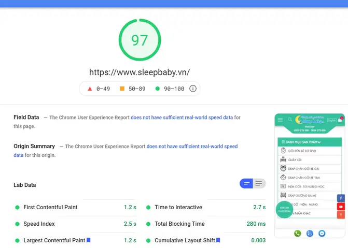The image size is (348, 248).
Task: Click blue Zalo chat icon in preview
Action: point(310,234)
